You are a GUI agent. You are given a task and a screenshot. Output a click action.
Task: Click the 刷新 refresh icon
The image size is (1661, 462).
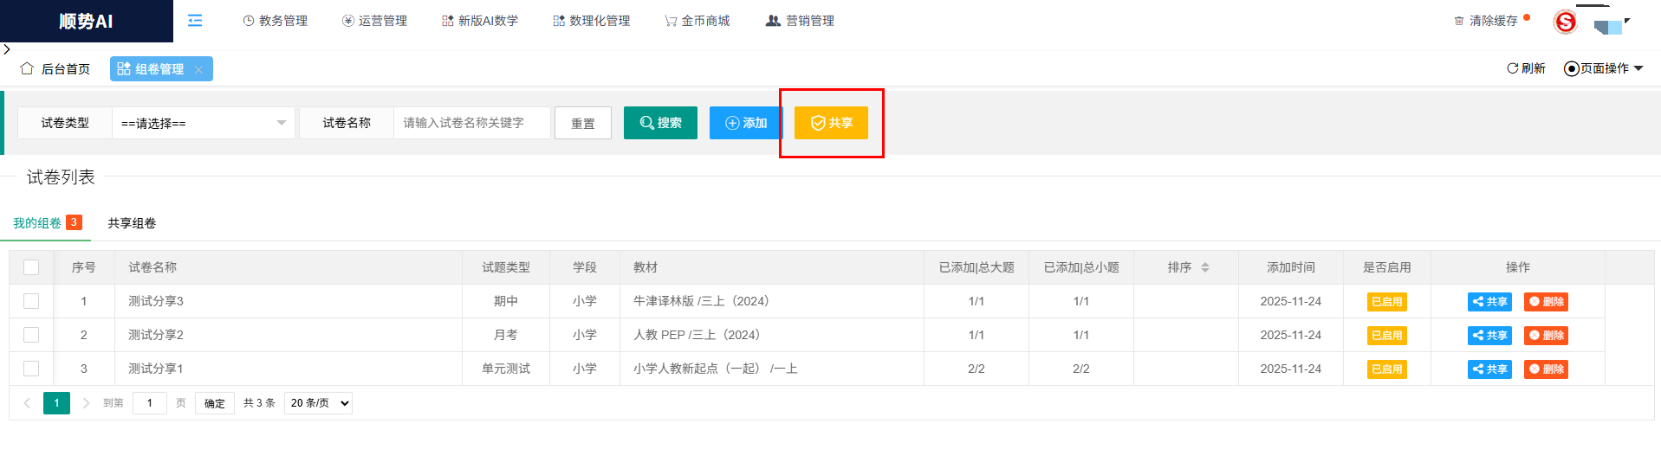(1512, 68)
